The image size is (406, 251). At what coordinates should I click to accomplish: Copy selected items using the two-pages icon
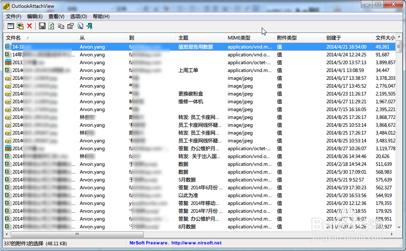(61, 26)
